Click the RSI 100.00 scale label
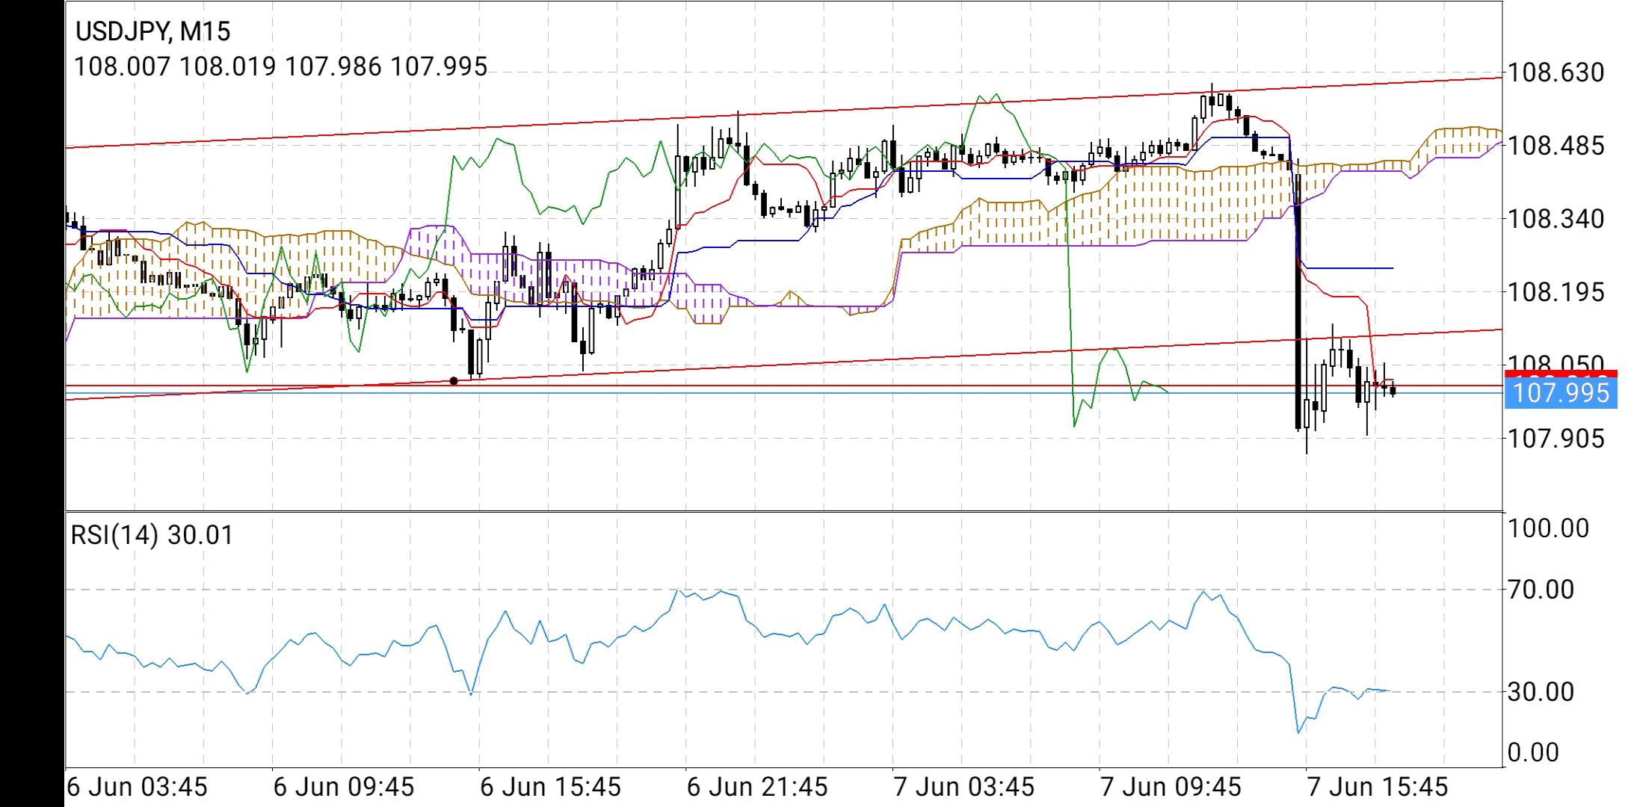This screenshot has width=1637, height=807. 1548,528
